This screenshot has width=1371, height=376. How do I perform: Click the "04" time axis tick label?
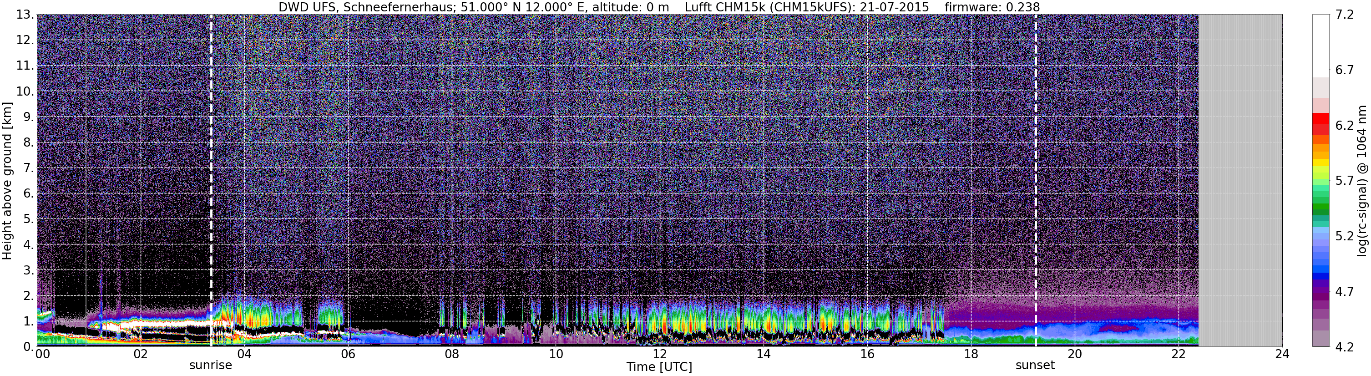[244, 354]
